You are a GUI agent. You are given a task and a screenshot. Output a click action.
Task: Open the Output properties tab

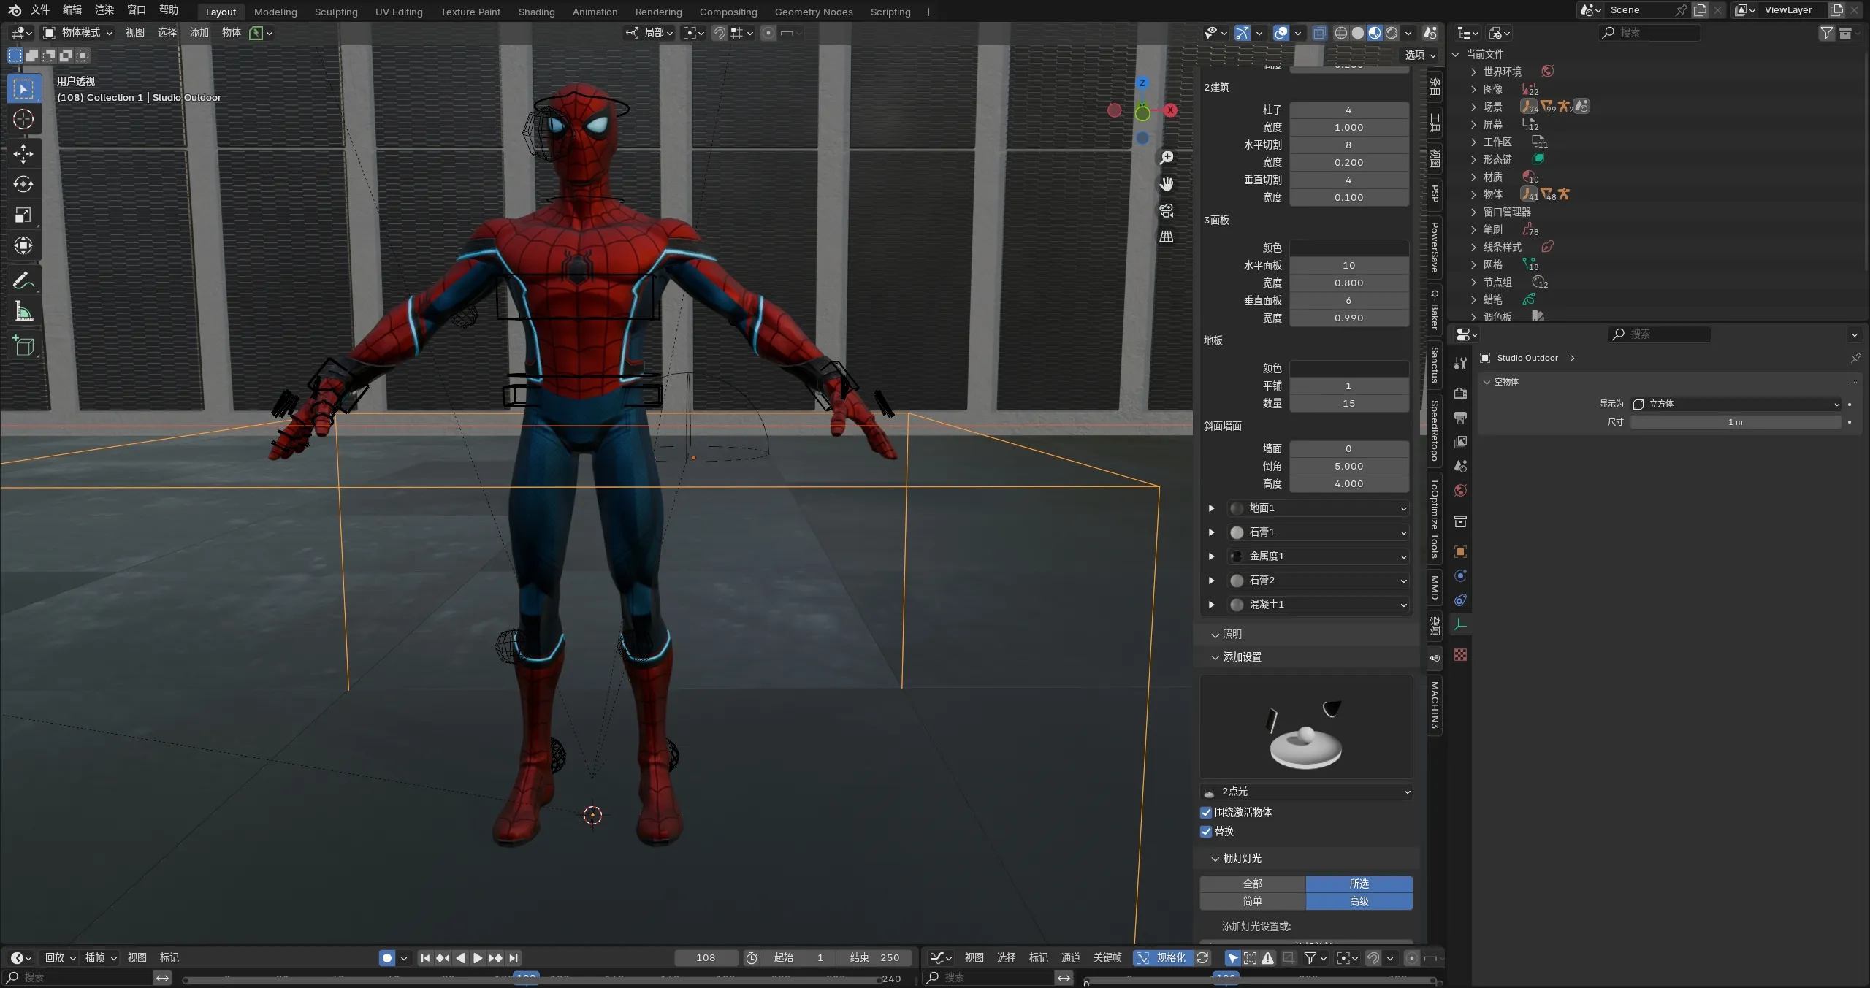coord(1460,418)
